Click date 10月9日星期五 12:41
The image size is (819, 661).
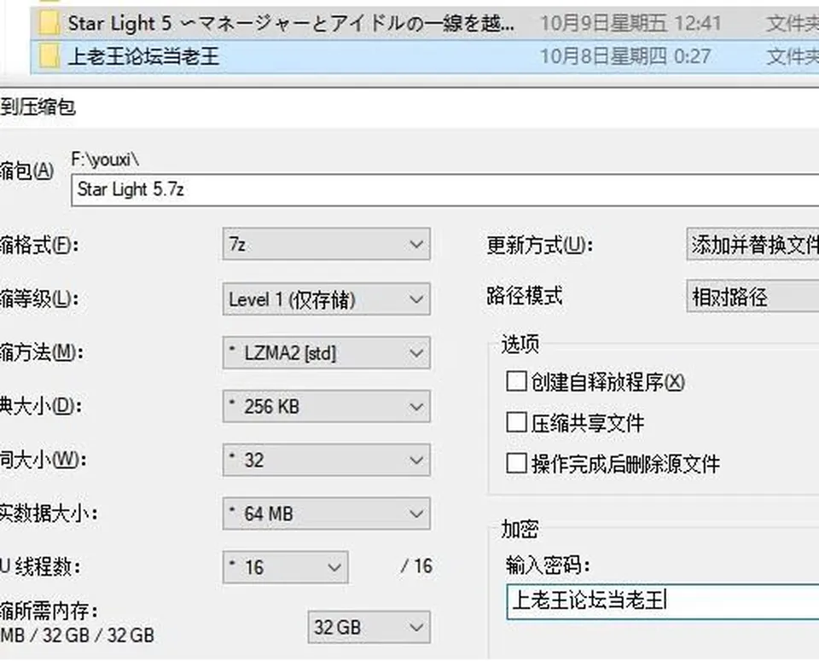[x=630, y=24]
